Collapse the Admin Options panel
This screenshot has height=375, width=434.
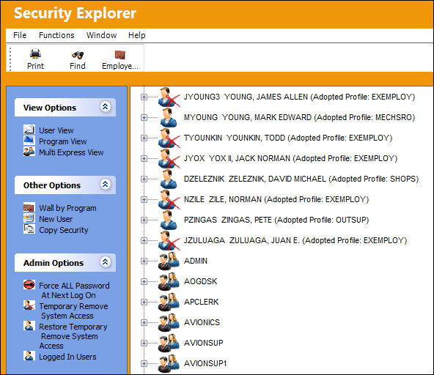[105, 262]
